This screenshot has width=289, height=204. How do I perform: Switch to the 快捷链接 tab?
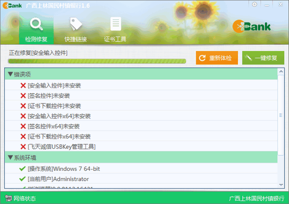[76, 29]
